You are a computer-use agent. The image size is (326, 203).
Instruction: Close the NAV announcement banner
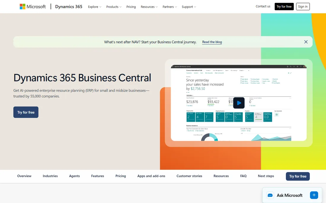click(x=306, y=42)
